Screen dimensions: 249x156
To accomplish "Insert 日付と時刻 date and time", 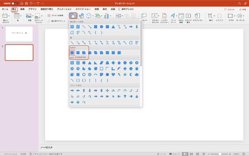I will (181, 18).
